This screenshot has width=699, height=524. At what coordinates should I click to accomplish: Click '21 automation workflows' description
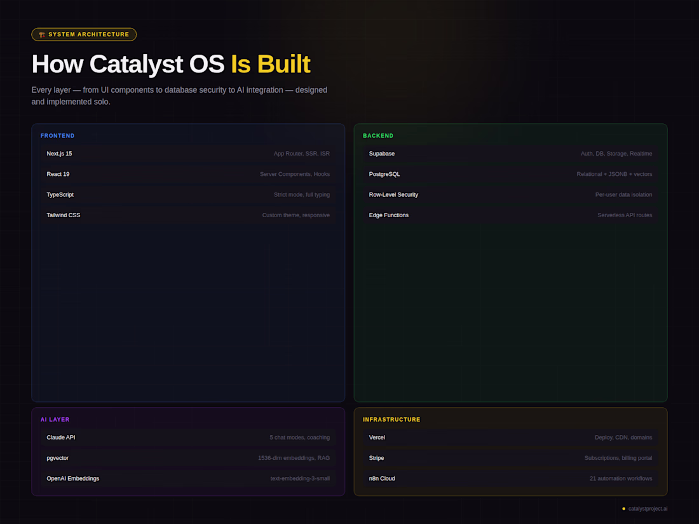click(621, 478)
